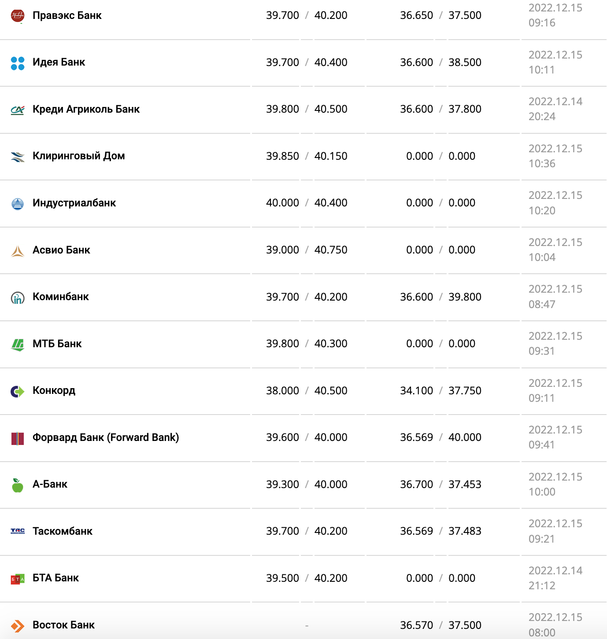
Task: Click А-Банк update time 10:00
Action: tap(542, 492)
